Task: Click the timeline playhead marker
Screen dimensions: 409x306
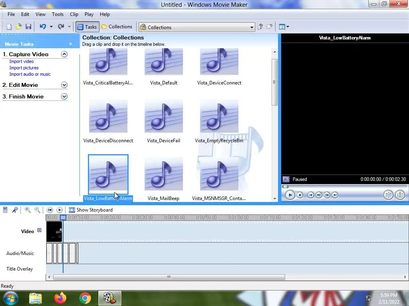Action: (63, 217)
